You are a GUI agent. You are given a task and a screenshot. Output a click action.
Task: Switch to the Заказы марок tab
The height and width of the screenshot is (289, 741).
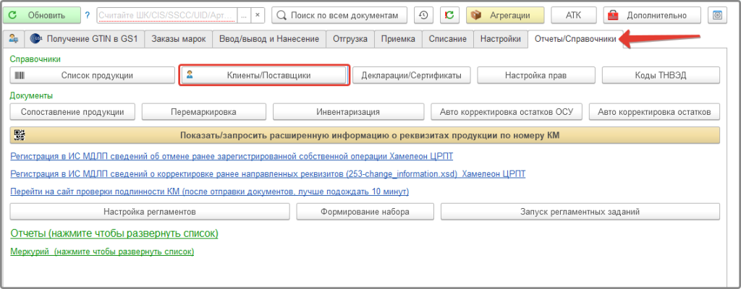pos(179,39)
